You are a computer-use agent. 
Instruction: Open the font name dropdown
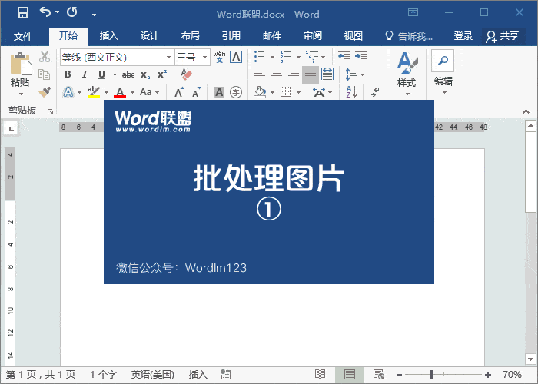168,58
